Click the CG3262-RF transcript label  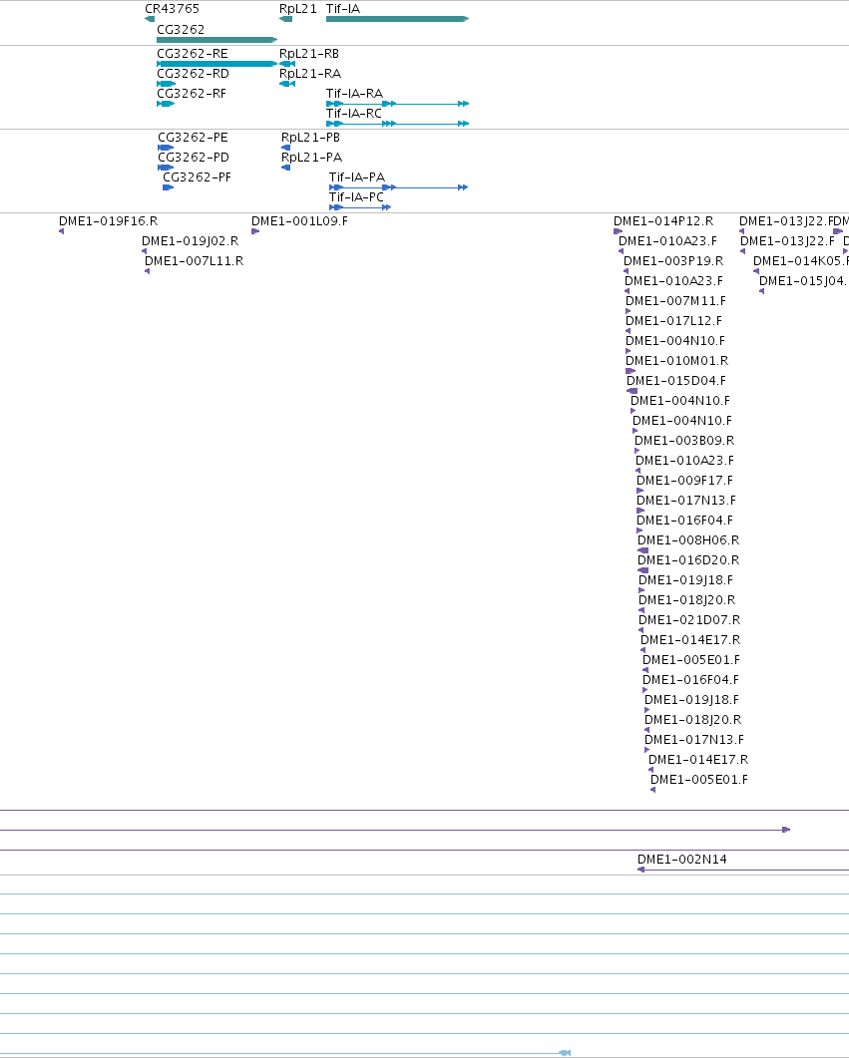(192, 94)
